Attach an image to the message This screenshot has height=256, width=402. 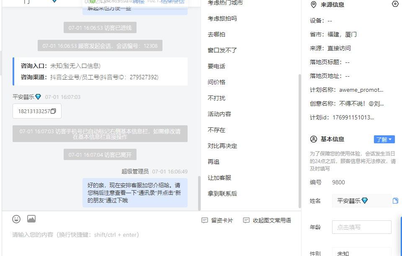click(31, 219)
